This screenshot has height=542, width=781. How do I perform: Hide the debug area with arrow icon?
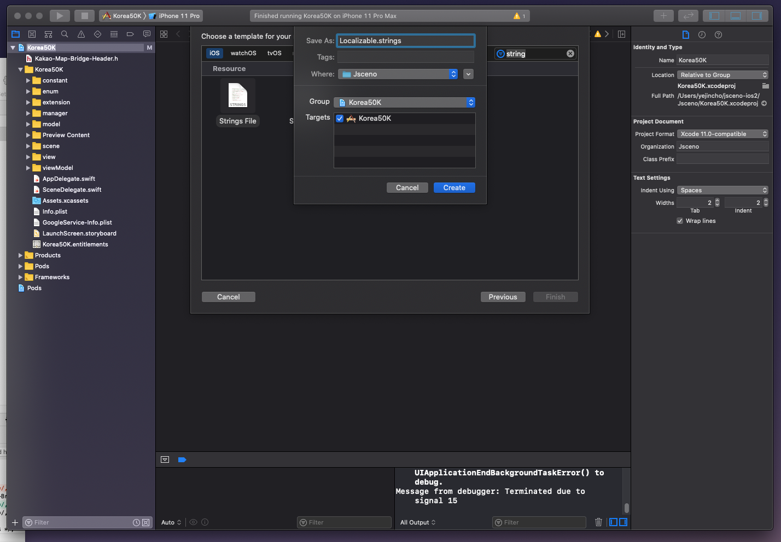tap(165, 459)
